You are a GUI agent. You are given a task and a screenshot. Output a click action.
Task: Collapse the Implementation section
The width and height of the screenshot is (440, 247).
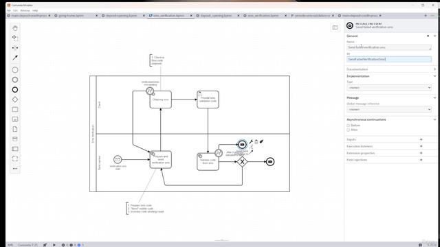pos(434,76)
